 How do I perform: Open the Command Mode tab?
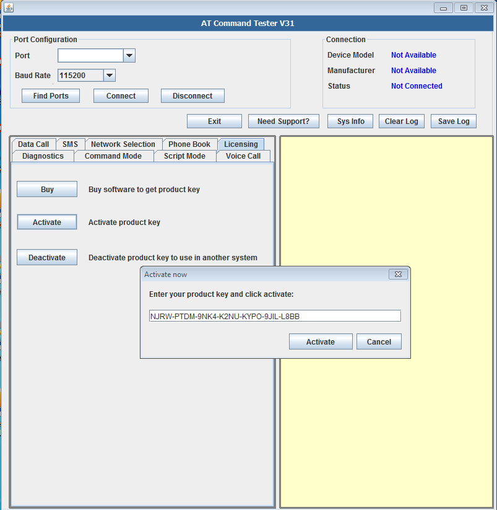(x=113, y=156)
